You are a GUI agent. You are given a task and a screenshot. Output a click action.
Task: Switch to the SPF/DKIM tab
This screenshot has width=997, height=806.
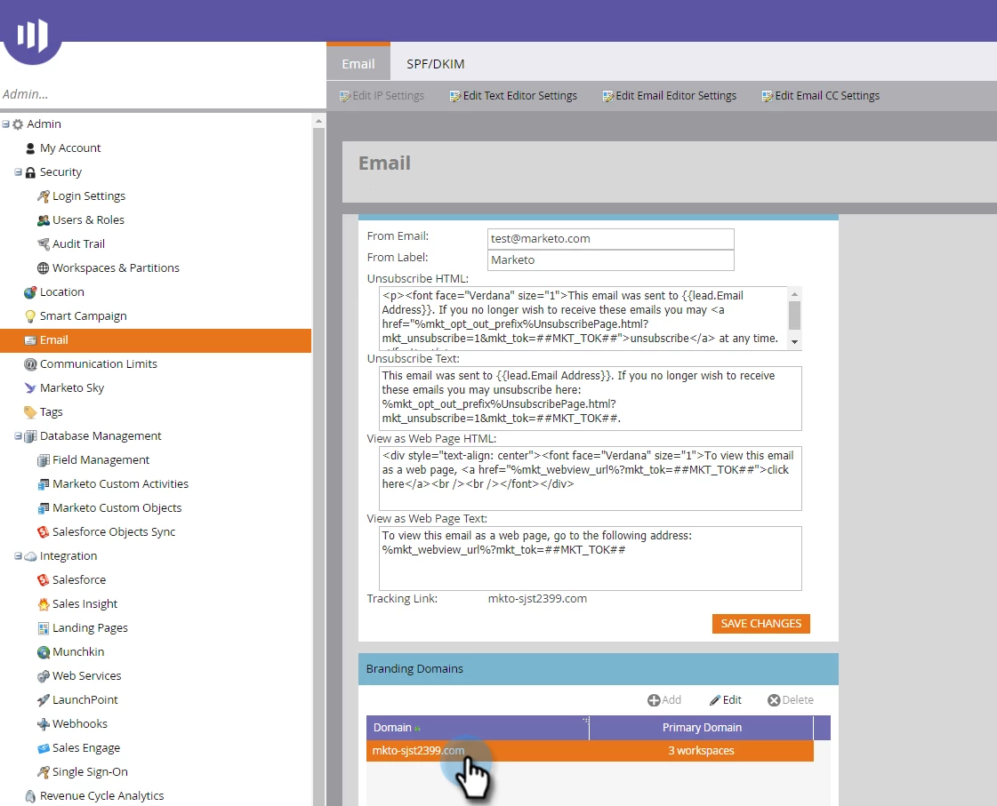coord(436,63)
